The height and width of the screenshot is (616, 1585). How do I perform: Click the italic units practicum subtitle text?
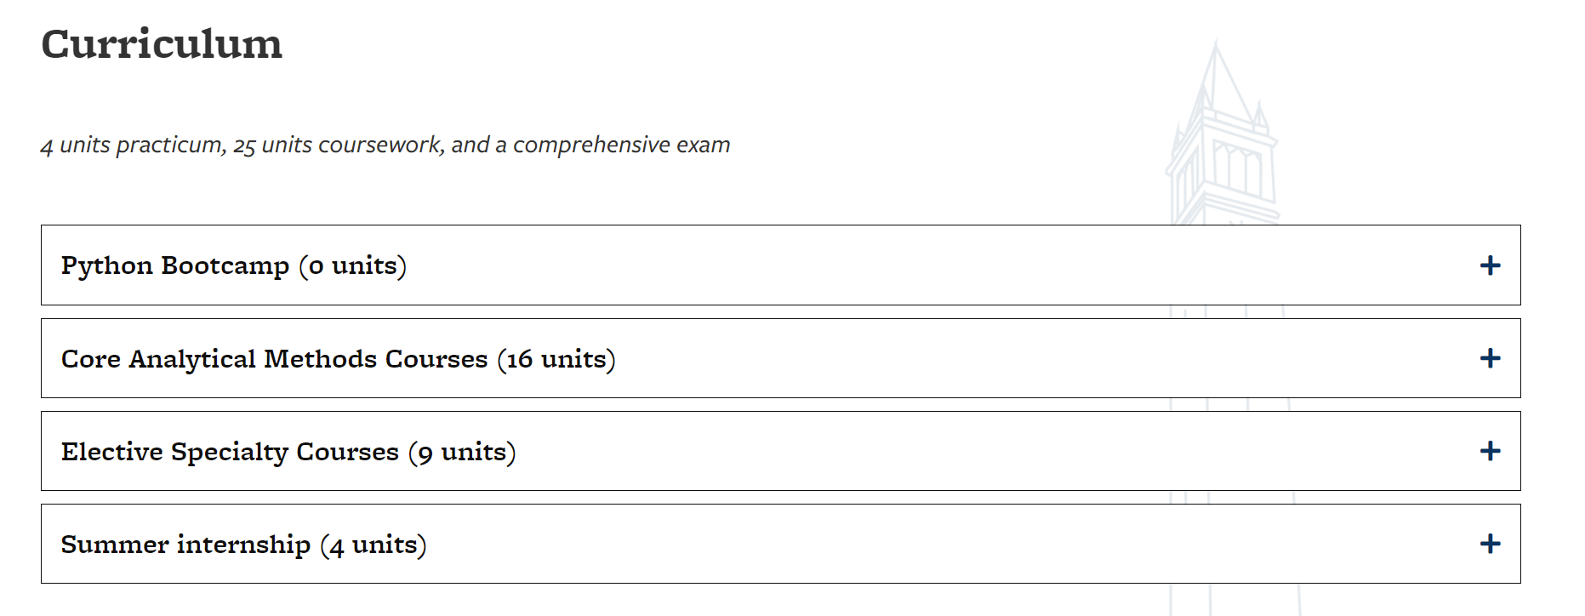(385, 145)
